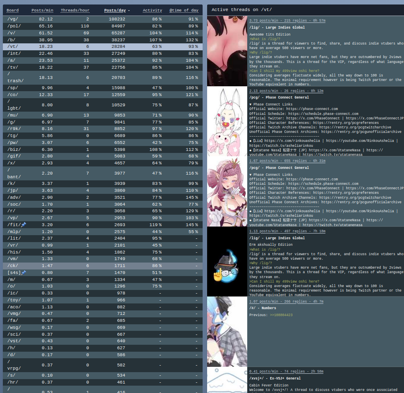Viewport: 404px width, 393px height.
Task: Open /#/ Numbers thread thumbnail
Action: tap(227, 332)
